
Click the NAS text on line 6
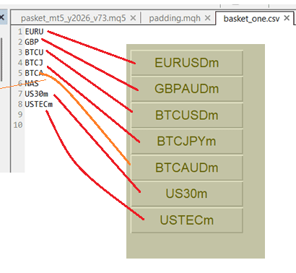(32, 83)
